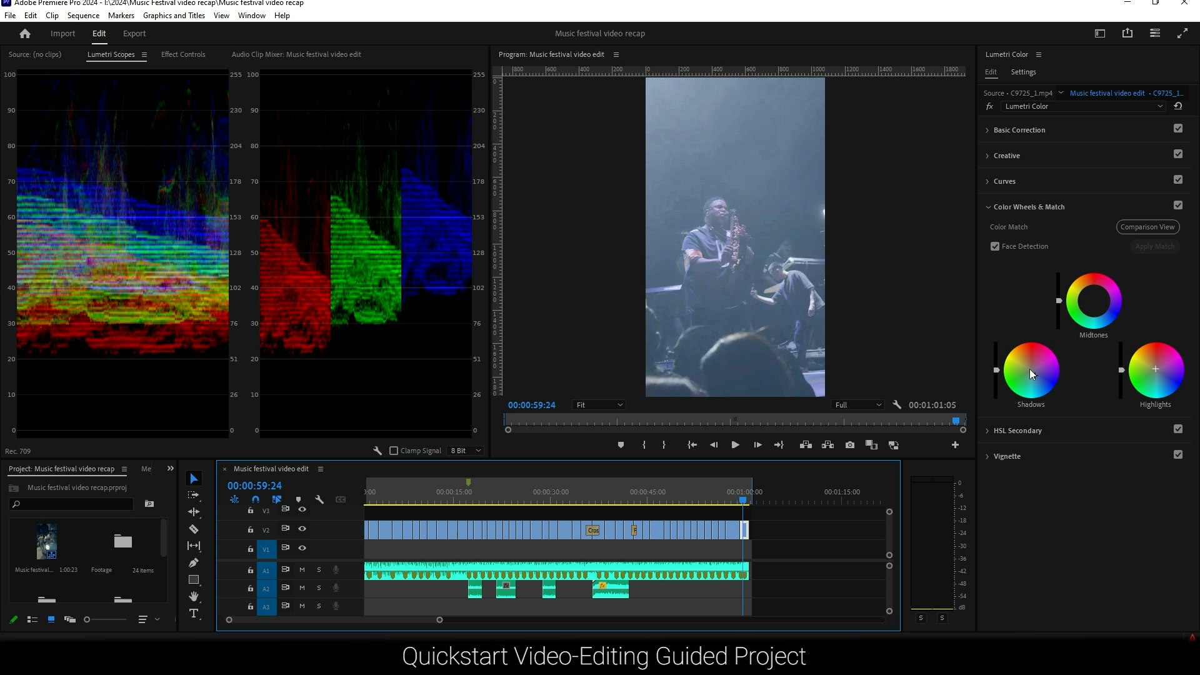Expand the Basic Correction section
This screenshot has width=1200, height=675.
[1019, 130]
